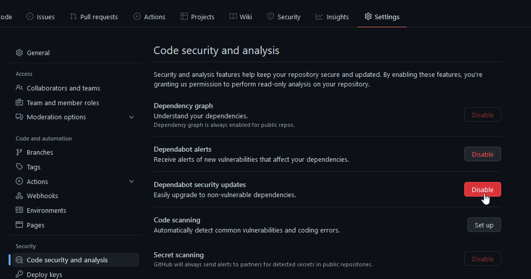Viewport: 531px width, 279px height.
Task: Click Disable button for Dependency graph
Action: pyautogui.click(x=482, y=115)
